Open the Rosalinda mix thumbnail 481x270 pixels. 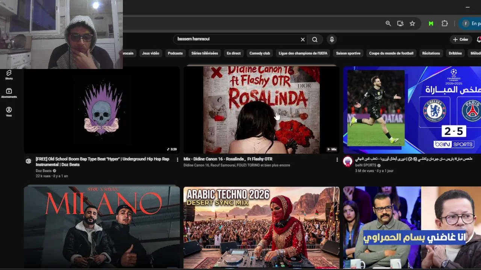point(261,110)
